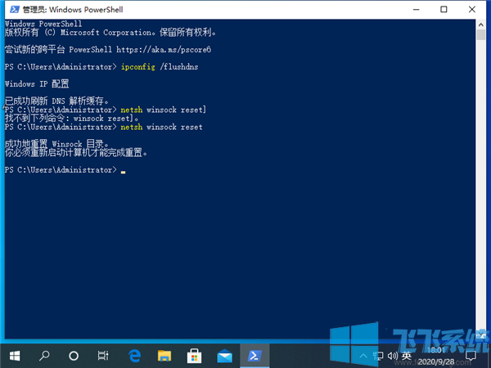Click the '找不到下列命令' error line
491x368 pixels.
point(71,119)
